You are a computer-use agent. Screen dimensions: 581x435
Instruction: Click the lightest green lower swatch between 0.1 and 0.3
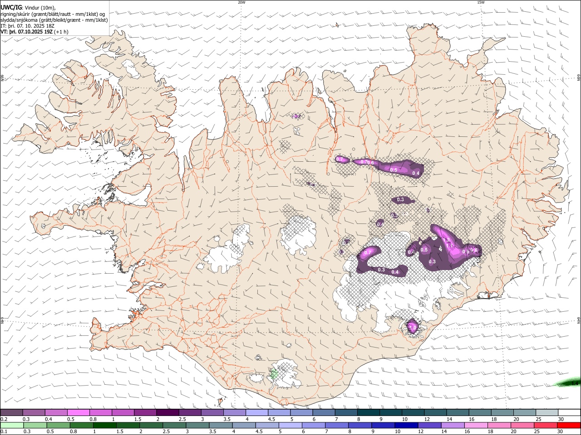tap(12, 425)
